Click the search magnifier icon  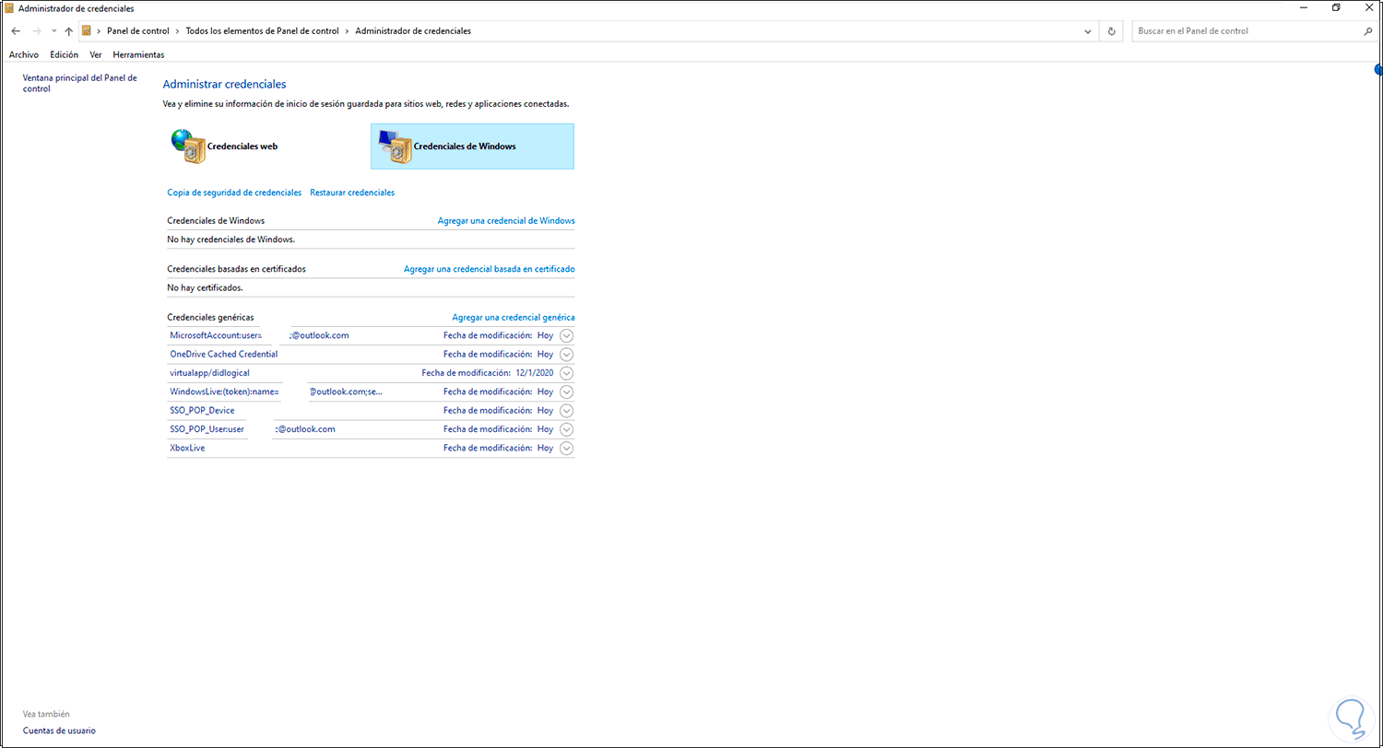pyautogui.click(x=1367, y=30)
